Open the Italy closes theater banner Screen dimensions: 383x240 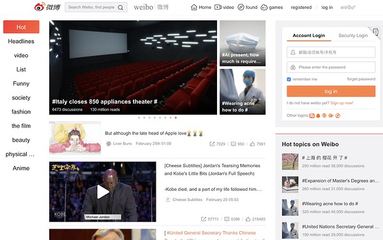tap(133, 68)
